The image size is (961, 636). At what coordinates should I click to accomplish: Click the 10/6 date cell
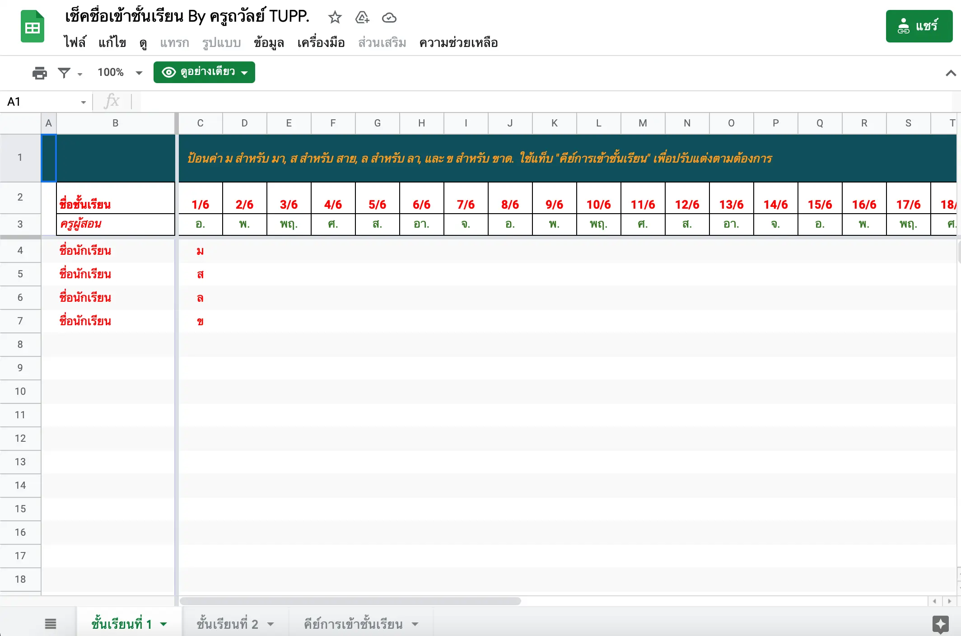(x=598, y=198)
